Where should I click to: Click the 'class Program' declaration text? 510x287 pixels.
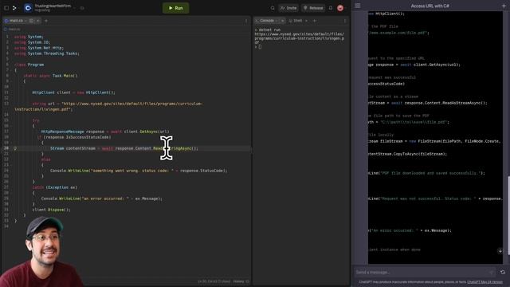coord(29,65)
